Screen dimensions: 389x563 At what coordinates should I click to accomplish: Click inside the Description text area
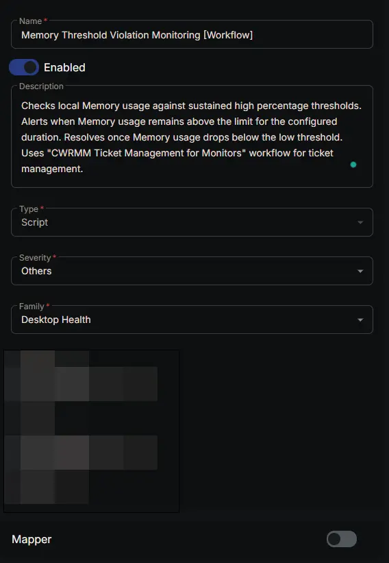pyautogui.click(x=192, y=136)
